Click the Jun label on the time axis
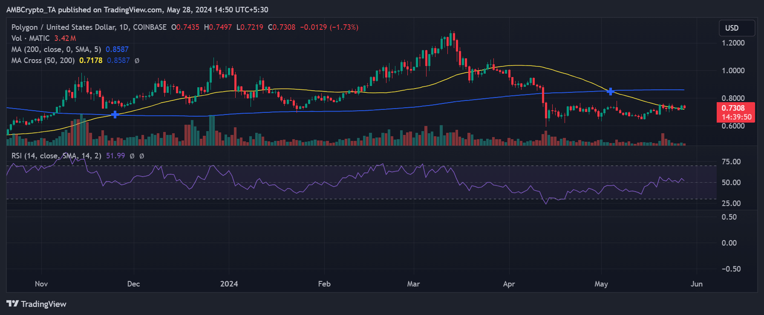764x315 pixels. point(697,284)
